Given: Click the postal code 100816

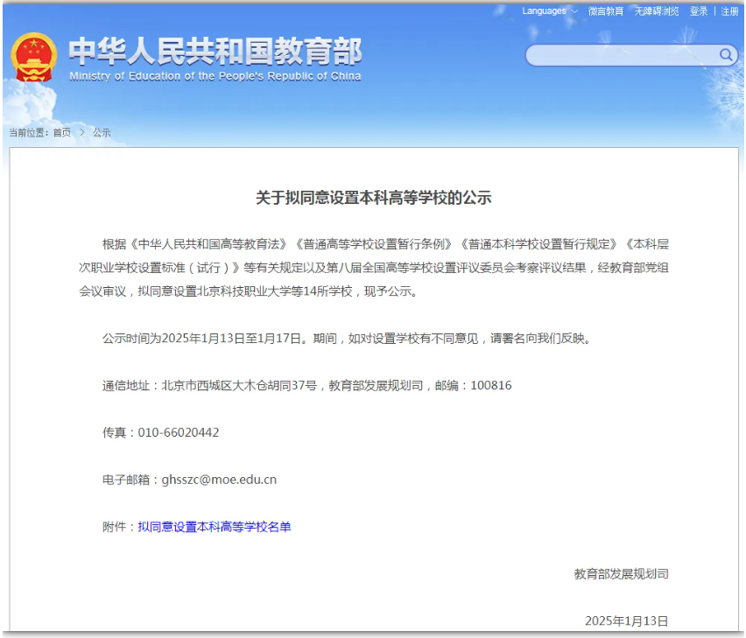Looking at the screenshot, I should tap(491, 385).
